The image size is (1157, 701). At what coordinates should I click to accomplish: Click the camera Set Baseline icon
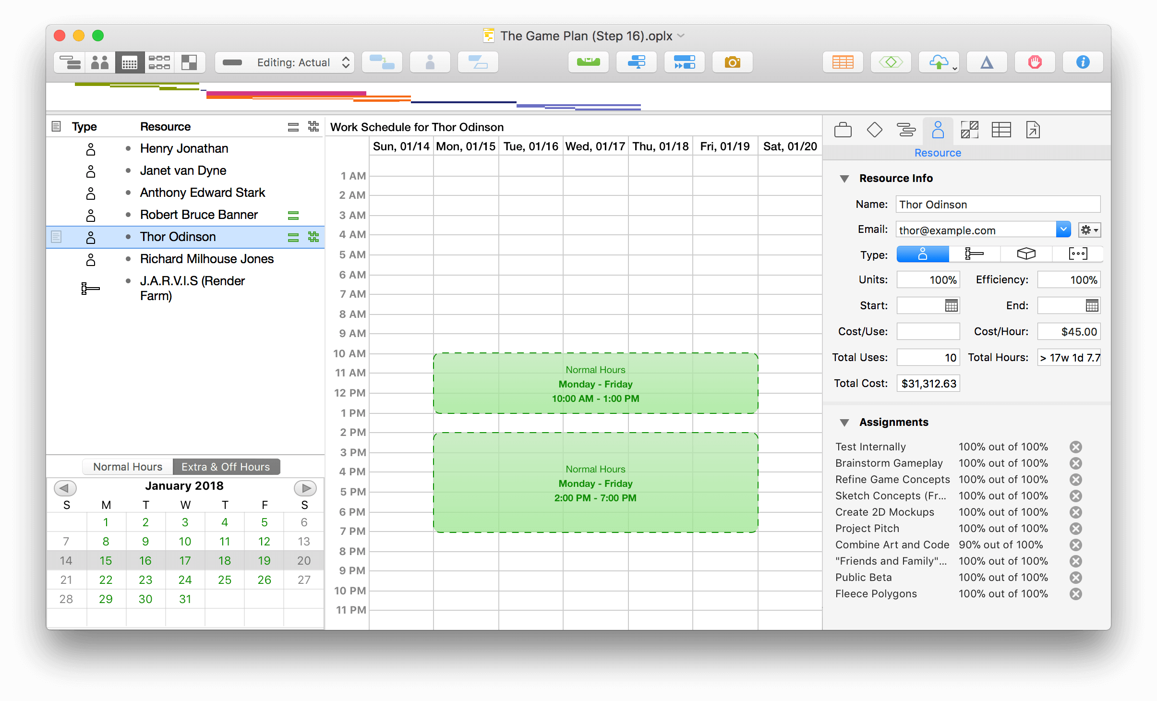(x=733, y=62)
